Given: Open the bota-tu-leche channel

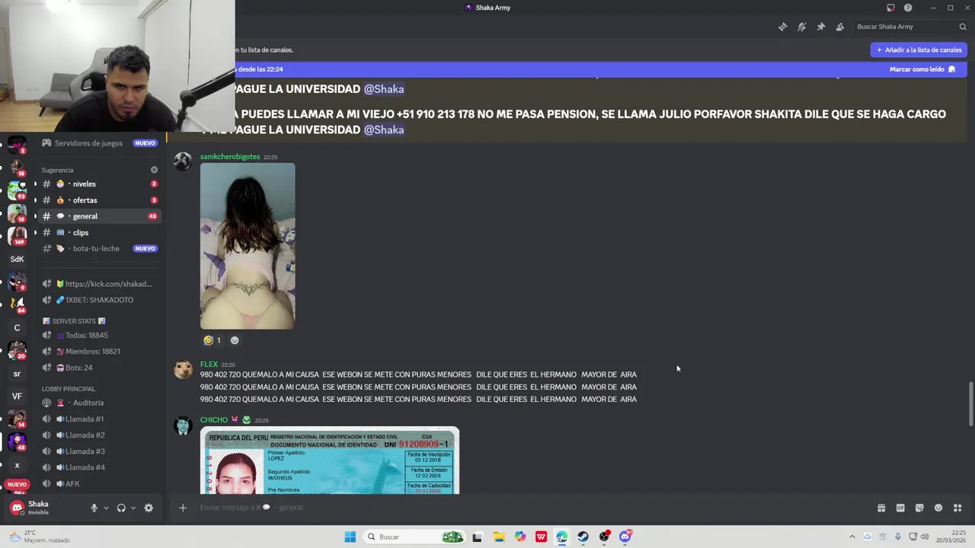Looking at the screenshot, I should point(99,248).
